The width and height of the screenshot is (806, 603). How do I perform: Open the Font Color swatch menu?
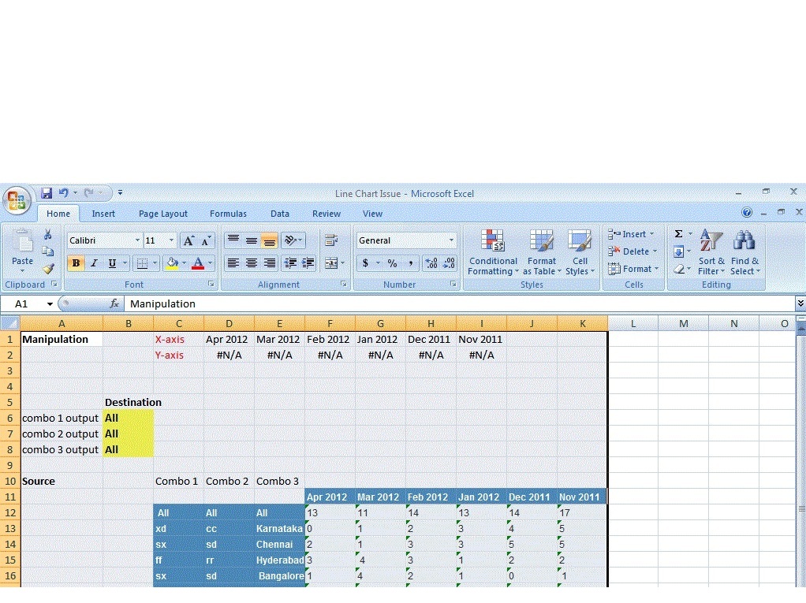pyautogui.click(x=200, y=262)
